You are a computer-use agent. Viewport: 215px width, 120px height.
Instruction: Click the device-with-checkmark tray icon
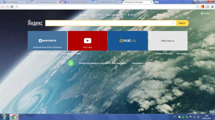click(x=187, y=117)
